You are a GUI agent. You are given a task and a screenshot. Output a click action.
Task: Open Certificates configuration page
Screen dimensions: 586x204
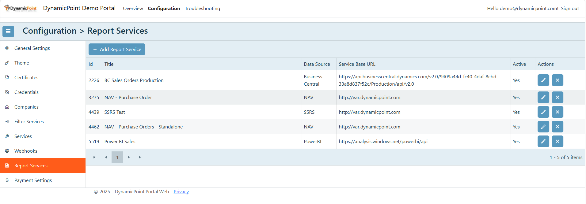coord(43,77)
